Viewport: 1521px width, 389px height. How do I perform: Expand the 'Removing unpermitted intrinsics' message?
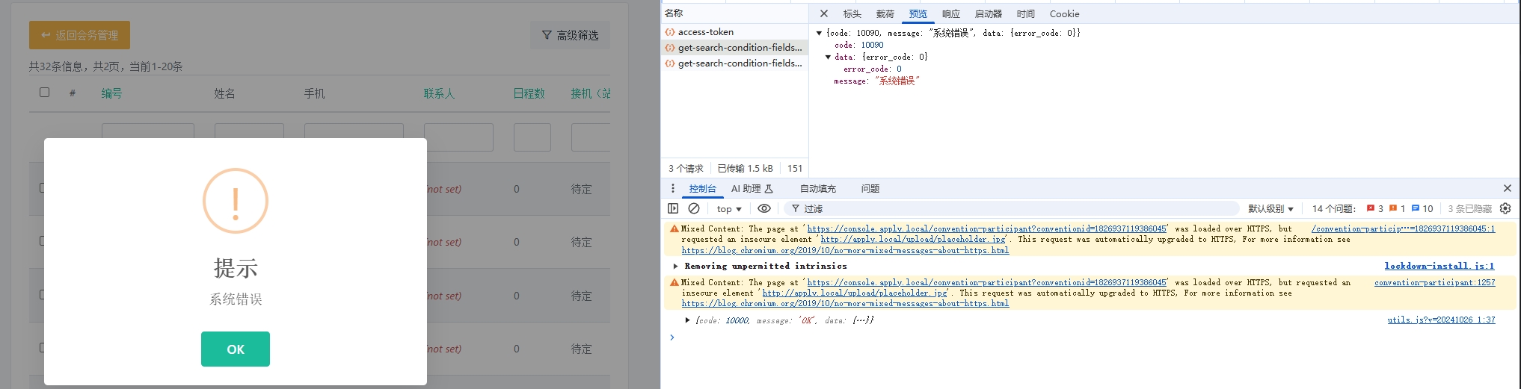tap(676, 267)
